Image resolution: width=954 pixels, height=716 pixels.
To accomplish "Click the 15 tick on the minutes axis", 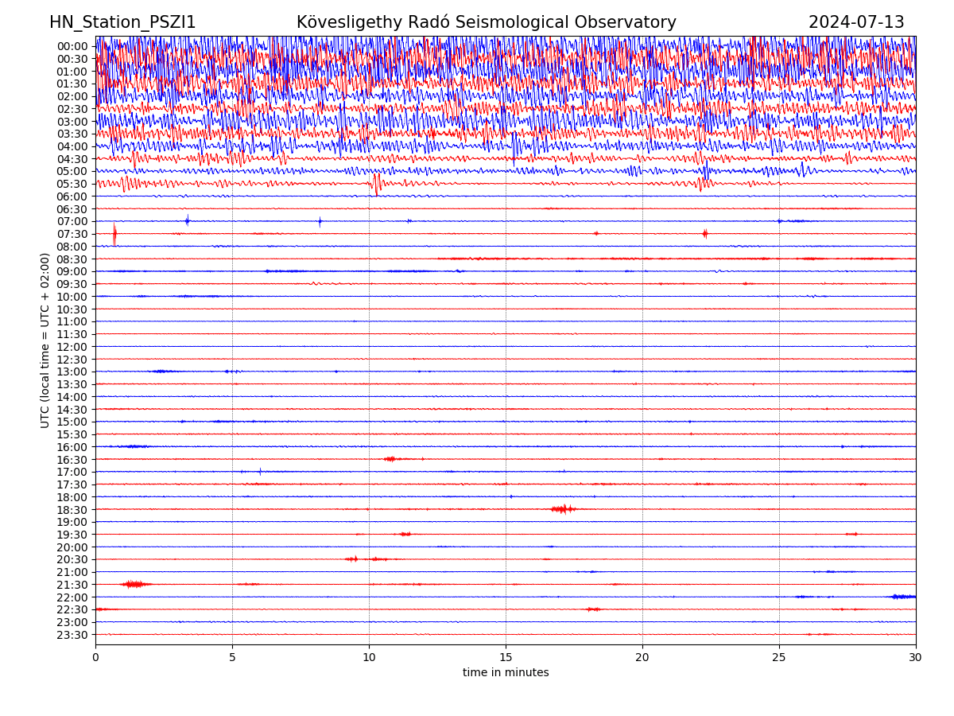I will [x=506, y=658].
